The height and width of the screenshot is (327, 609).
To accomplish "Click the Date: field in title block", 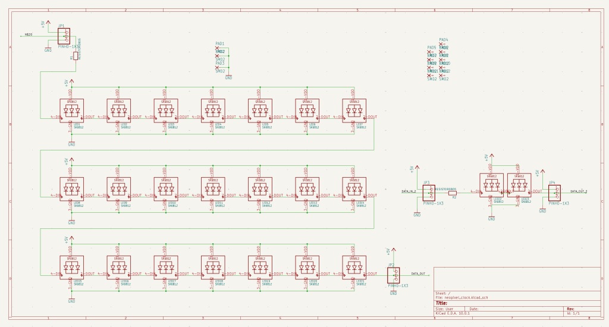I will [x=474, y=309].
